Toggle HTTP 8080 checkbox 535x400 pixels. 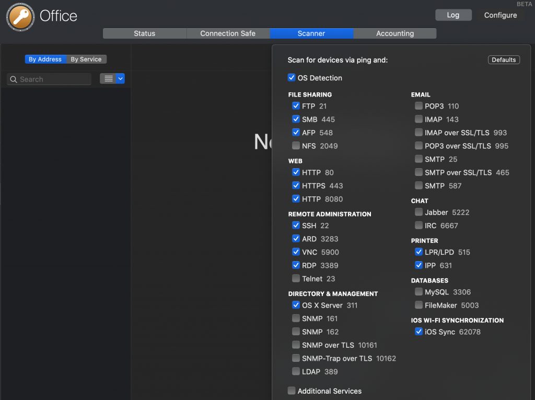coord(296,199)
